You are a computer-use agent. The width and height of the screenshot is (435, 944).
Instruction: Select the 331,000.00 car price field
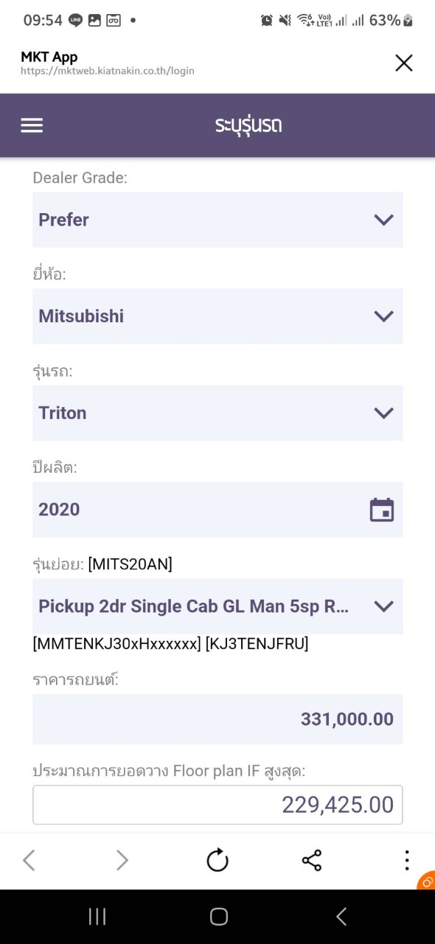(217, 719)
